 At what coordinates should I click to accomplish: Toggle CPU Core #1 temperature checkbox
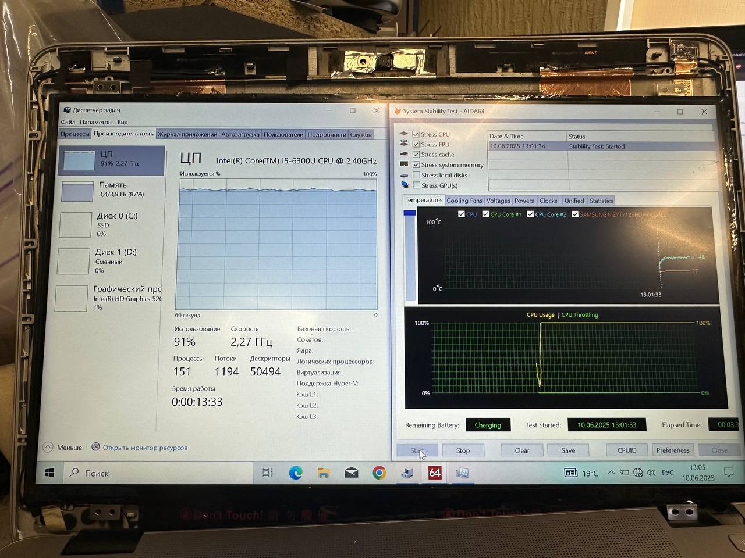[x=485, y=214]
